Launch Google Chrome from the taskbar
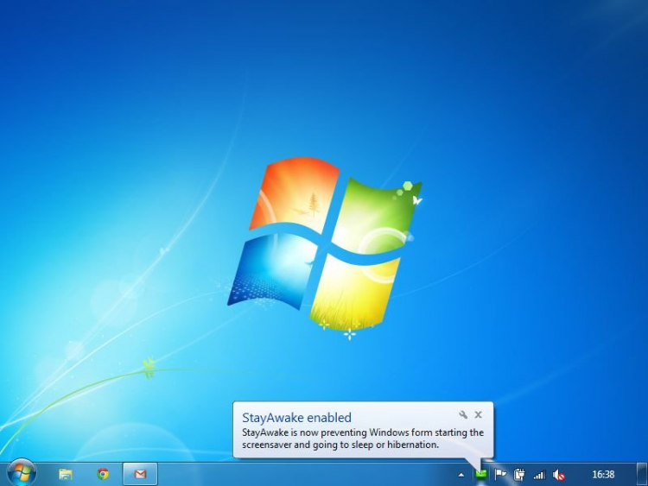This screenshot has width=648, height=486. click(103, 474)
